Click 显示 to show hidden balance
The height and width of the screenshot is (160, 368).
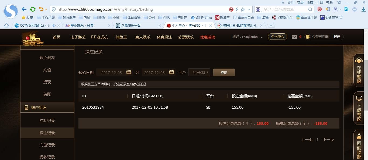click(337, 37)
